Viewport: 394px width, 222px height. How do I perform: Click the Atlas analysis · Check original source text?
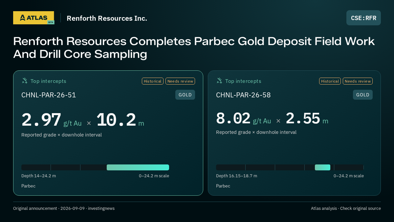pos(346,208)
